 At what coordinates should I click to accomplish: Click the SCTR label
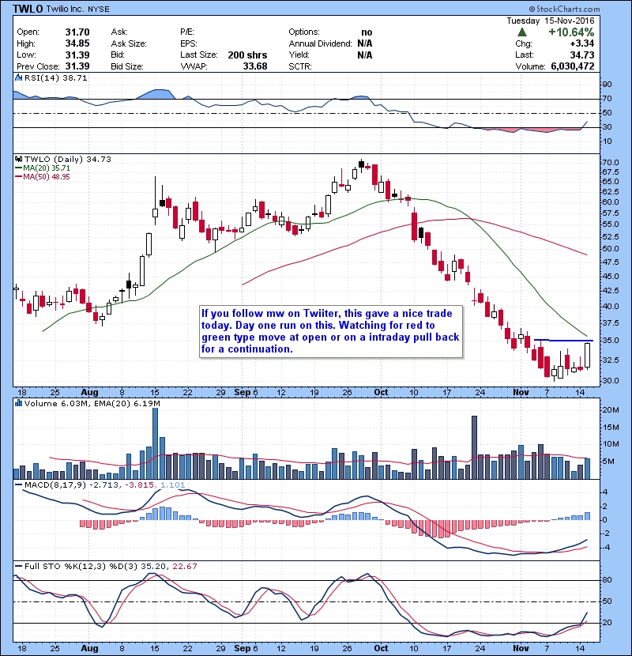tap(300, 66)
